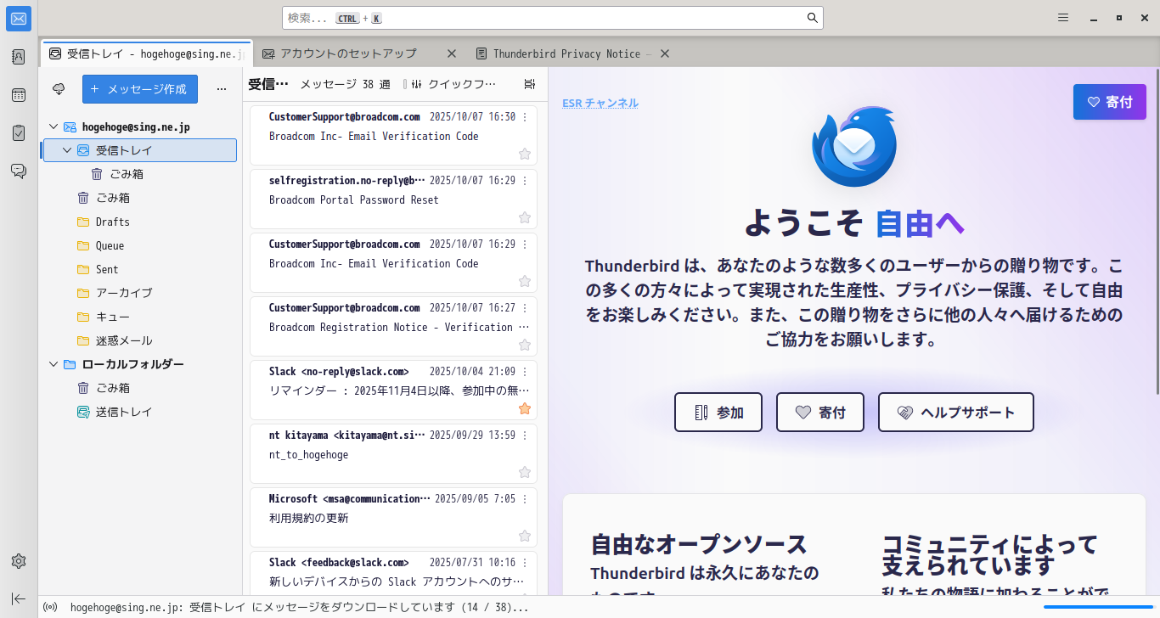Open the ESR チャンネル link
The height and width of the screenshot is (618, 1160).
pyautogui.click(x=600, y=103)
